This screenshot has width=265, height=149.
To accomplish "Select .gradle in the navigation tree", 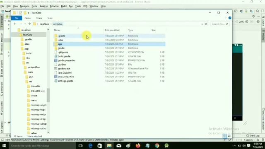I will pos(28,39).
